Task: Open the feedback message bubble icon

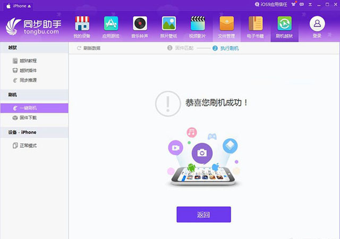Action: point(302,4)
